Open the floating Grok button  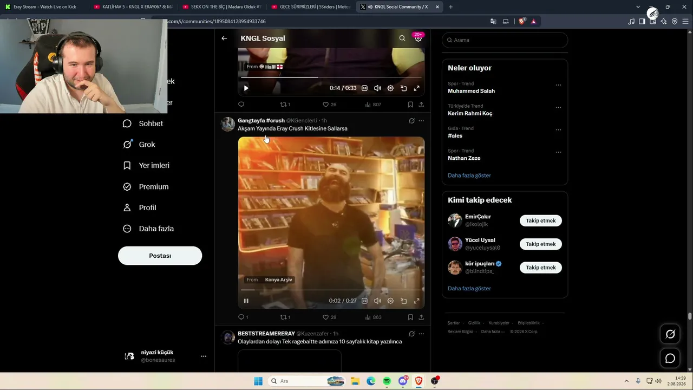(x=670, y=334)
